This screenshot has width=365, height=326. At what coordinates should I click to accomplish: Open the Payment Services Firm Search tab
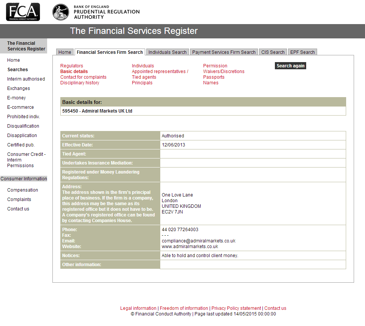(x=224, y=52)
